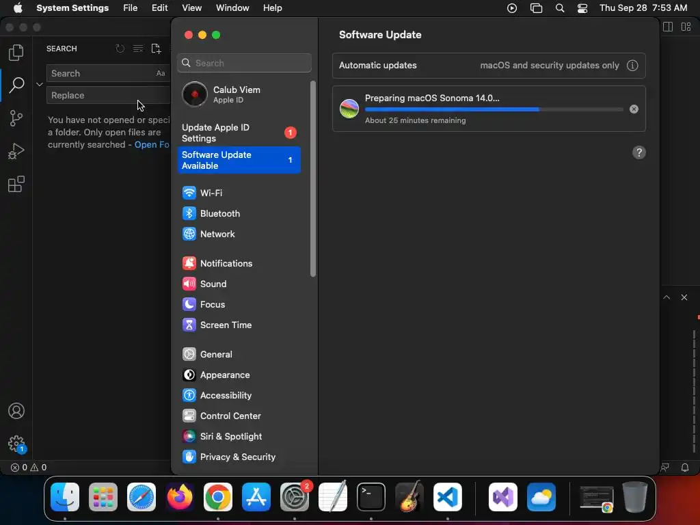The image size is (700, 525).
Task: Open Terminal from the Dock
Action: tap(371, 497)
